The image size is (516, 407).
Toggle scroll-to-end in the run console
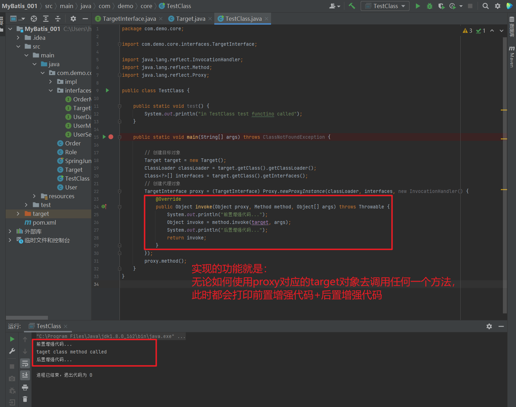click(x=25, y=375)
